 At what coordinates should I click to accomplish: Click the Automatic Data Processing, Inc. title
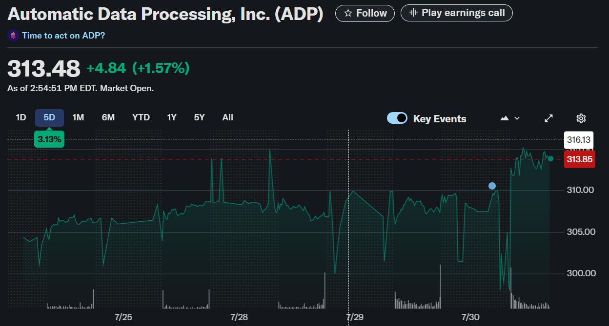pyautogui.click(x=165, y=14)
